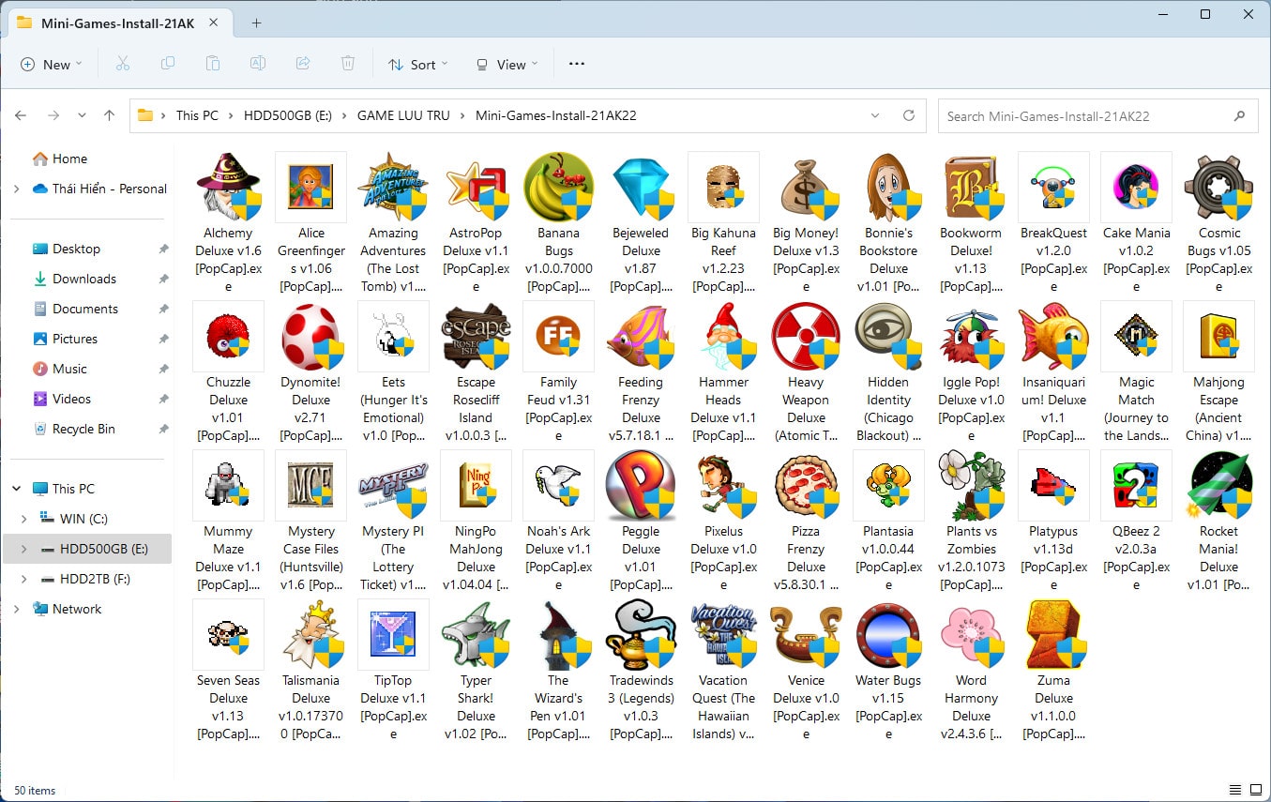Add a new tab
This screenshot has width=1271, height=802.
click(x=257, y=23)
